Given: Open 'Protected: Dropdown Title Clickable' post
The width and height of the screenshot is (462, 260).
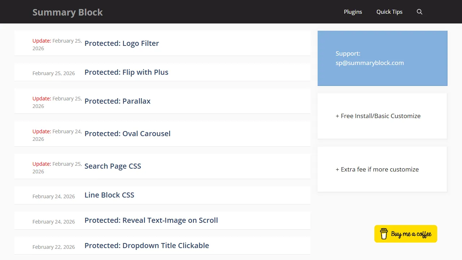Looking at the screenshot, I should point(147,246).
